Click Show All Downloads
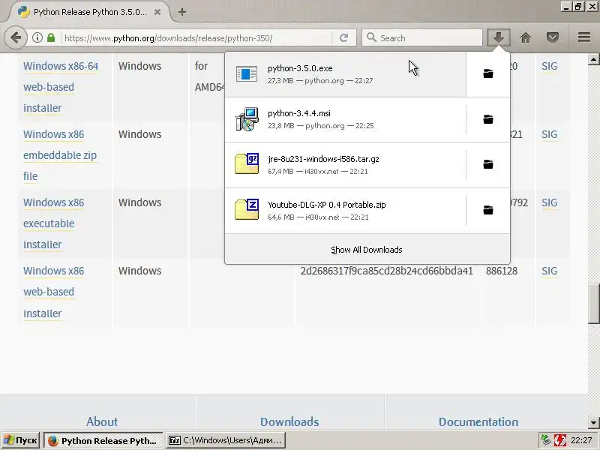This screenshot has height=450, width=600. pyautogui.click(x=367, y=250)
